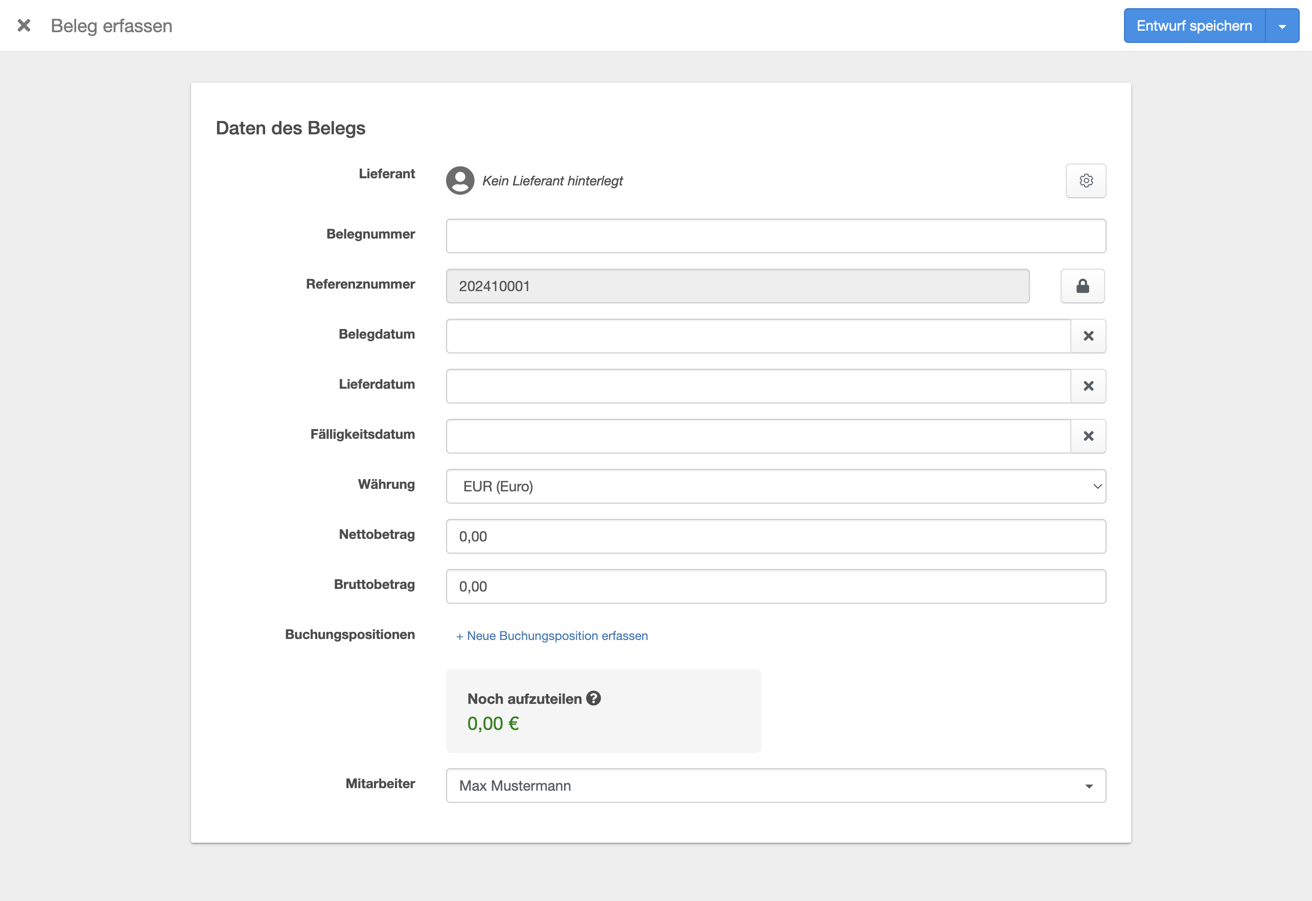The image size is (1312, 901).
Task: Click Neue Buchungsposition erfassen link
Action: coord(552,636)
